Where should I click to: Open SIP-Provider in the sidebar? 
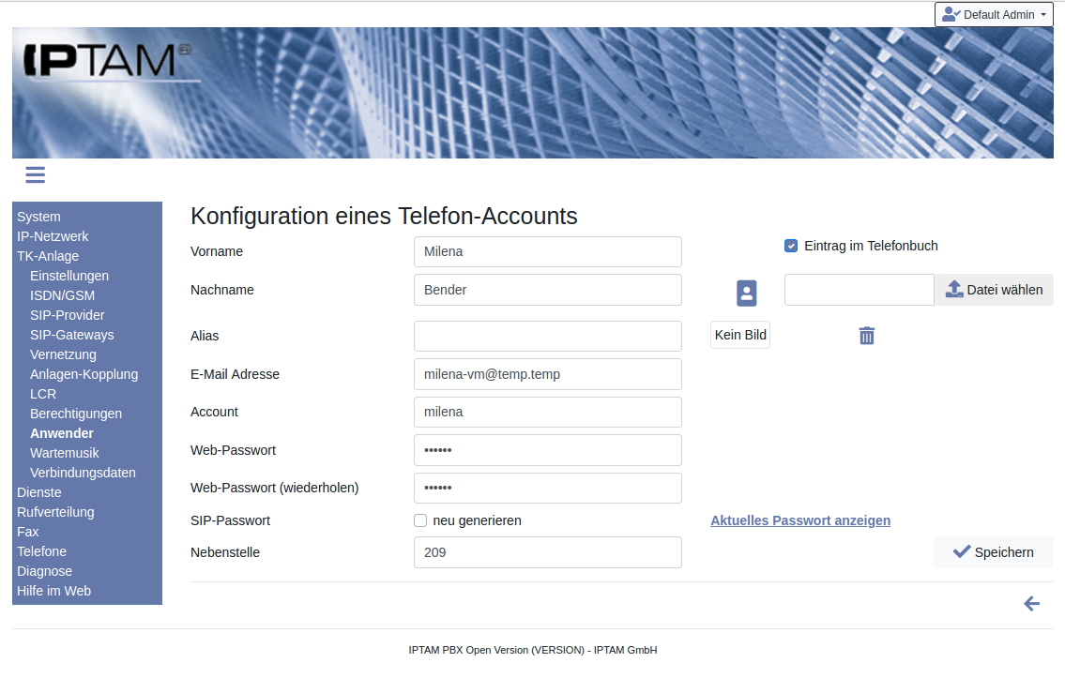point(67,315)
